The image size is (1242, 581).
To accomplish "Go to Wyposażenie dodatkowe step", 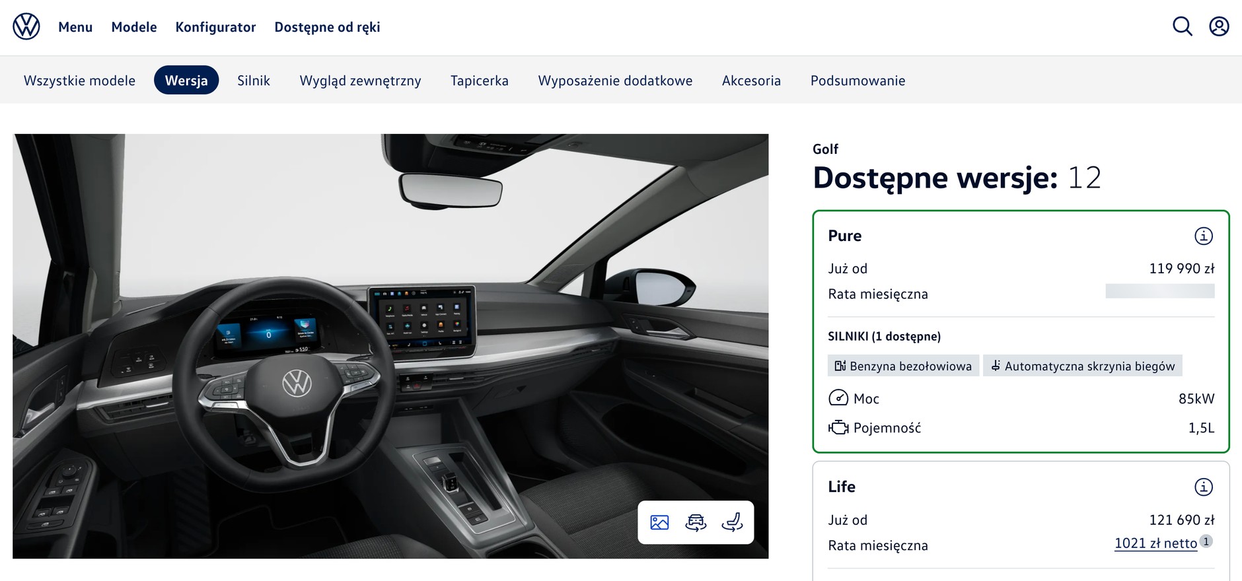I will coord(615,81).
